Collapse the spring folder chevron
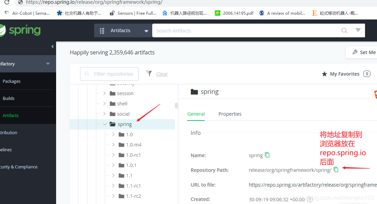The height and width of the screenshot is (204, 377). pyautogui.click(x=105, y=124)
